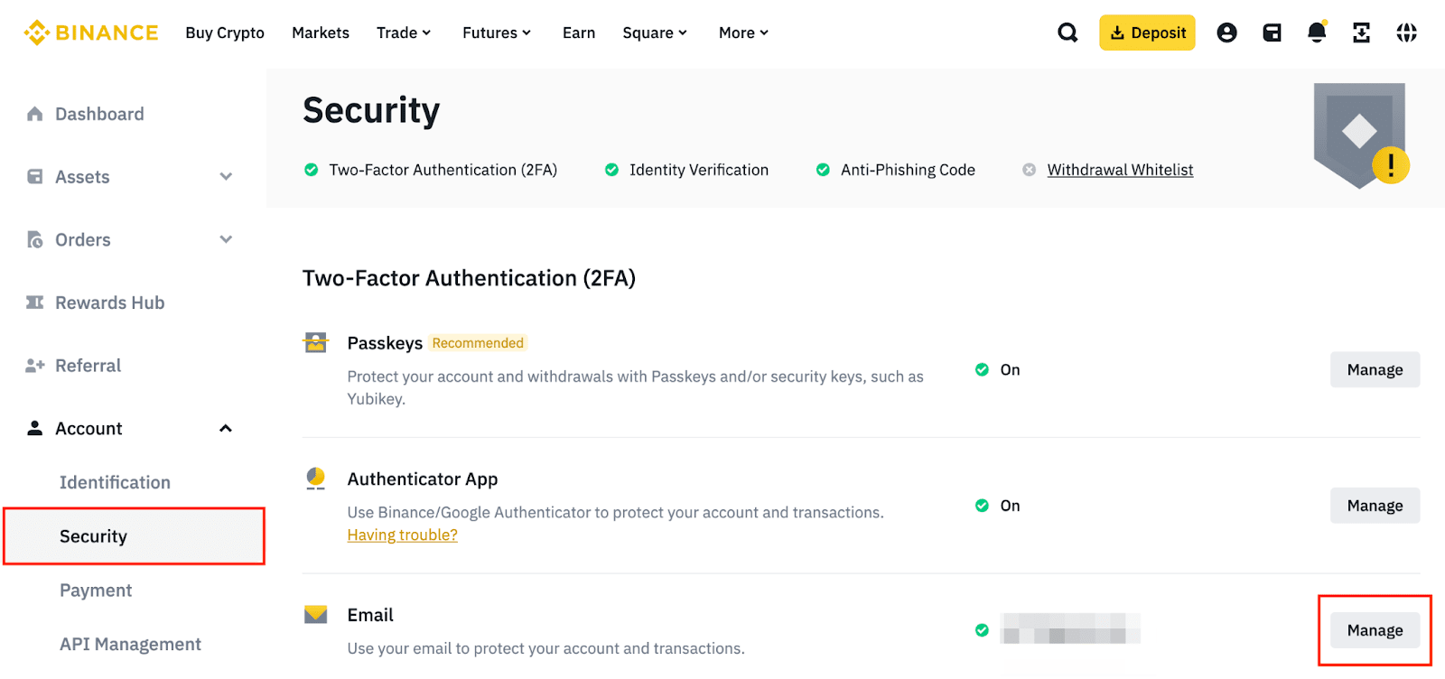Viewport: 1445px width, 679px height.
Task: Click the Security page title
Action: [x=371, y=110]
